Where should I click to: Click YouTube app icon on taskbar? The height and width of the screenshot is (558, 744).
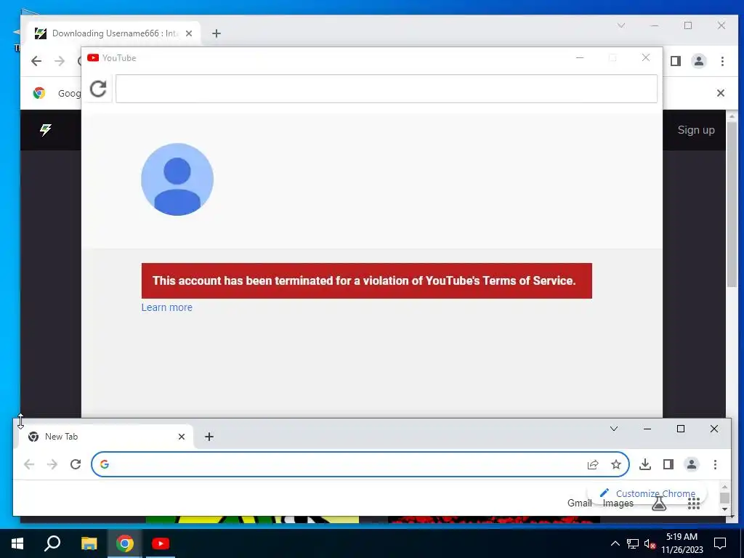pos(161,543)
